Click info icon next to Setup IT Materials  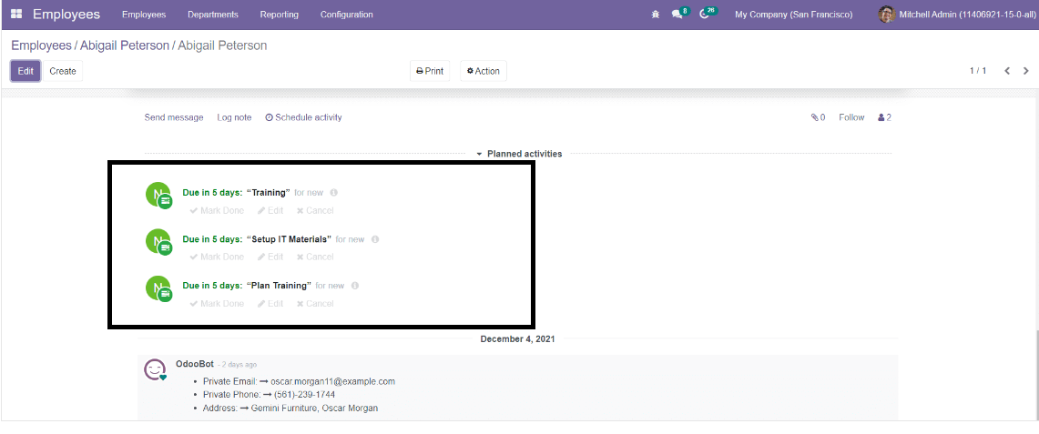click(x=375, y=238)
